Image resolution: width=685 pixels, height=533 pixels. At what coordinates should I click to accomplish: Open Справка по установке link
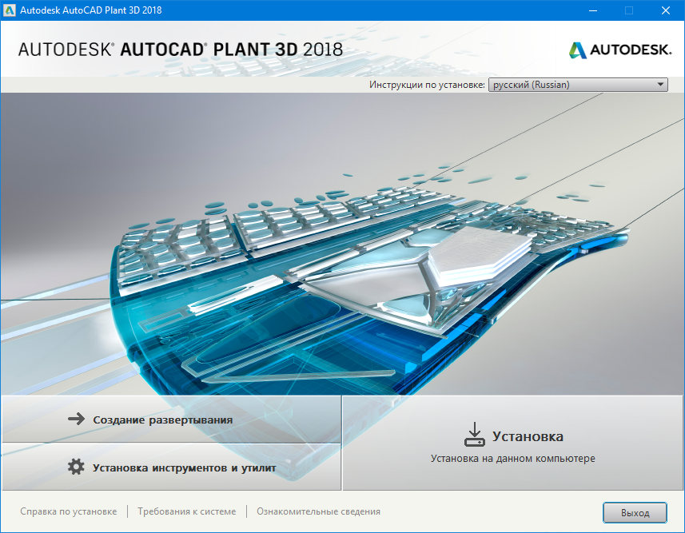coord(69,511)
